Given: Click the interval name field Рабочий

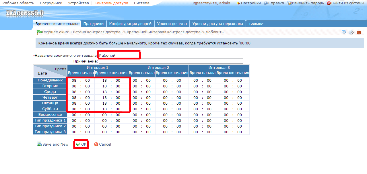Looking at the screenshot, I should tap(119, 55).
